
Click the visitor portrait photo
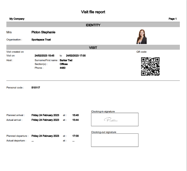pyautogui.click(x=141, y=37)
